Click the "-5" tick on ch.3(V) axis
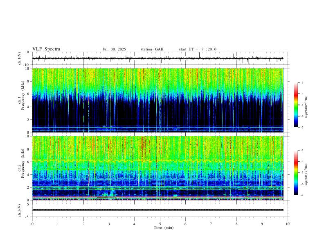Image resolution: width=324 pixels, height=251 pixels. [27, 217]
